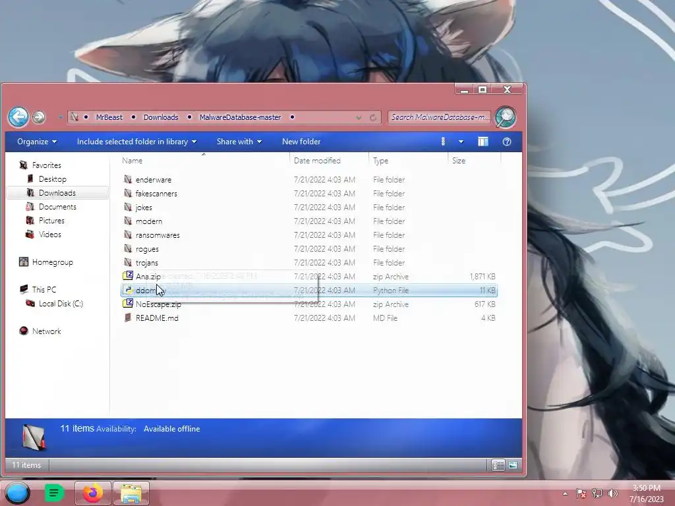Image resolution: width=675 pixels, height=506 pixels.
Task: Select Homegroup in the navigation pane
Action: coord(52,262)
